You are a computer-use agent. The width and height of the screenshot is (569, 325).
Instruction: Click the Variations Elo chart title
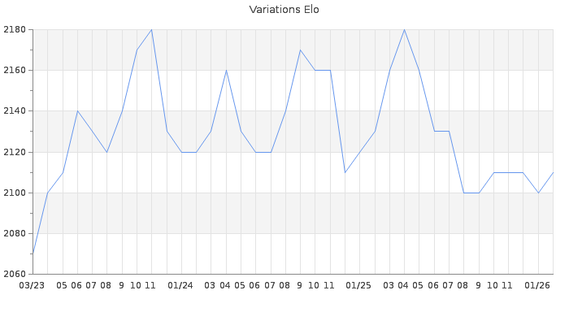click(x=284, y=10)
